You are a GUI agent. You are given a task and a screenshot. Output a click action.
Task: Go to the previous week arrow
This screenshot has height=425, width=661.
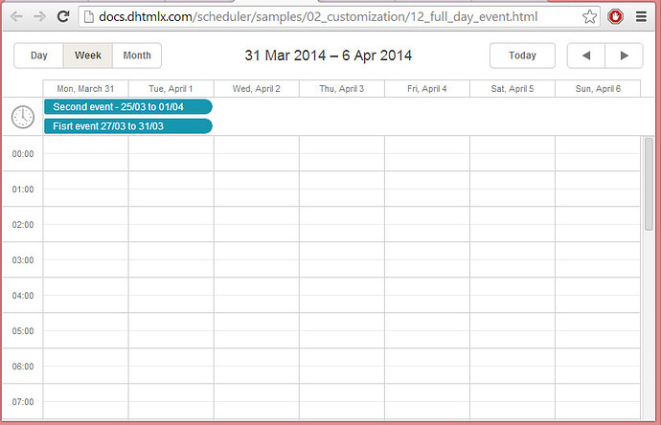(x=586, y=56)
